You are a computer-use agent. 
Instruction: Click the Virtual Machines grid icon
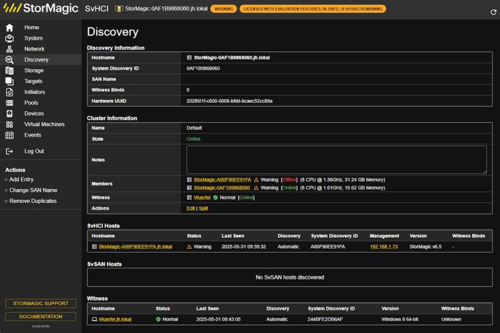(x=10, y=124)
